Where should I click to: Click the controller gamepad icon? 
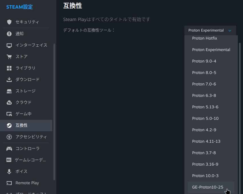9,148
